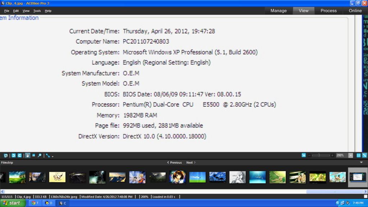Click 'Loaded in 0.03 s' status entry
This screenshot has width=368, height=207.
164,197
